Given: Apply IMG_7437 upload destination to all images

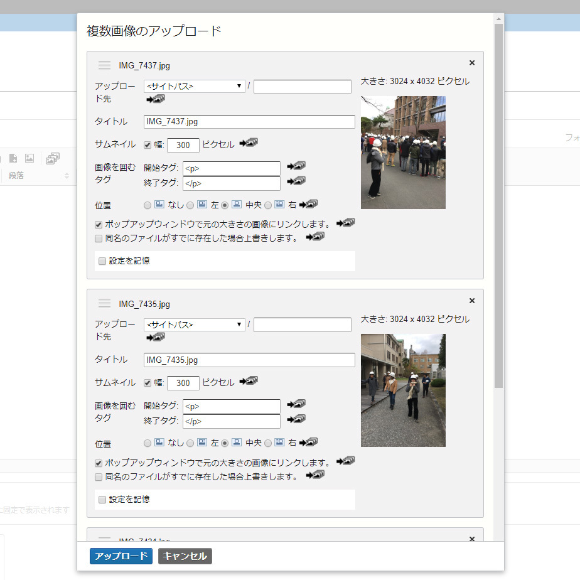Looking at the screenshot, I should 156,99.
